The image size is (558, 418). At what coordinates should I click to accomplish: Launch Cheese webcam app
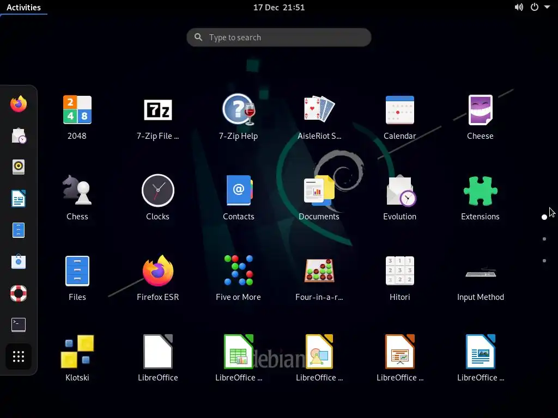click(x=481, y=110)
